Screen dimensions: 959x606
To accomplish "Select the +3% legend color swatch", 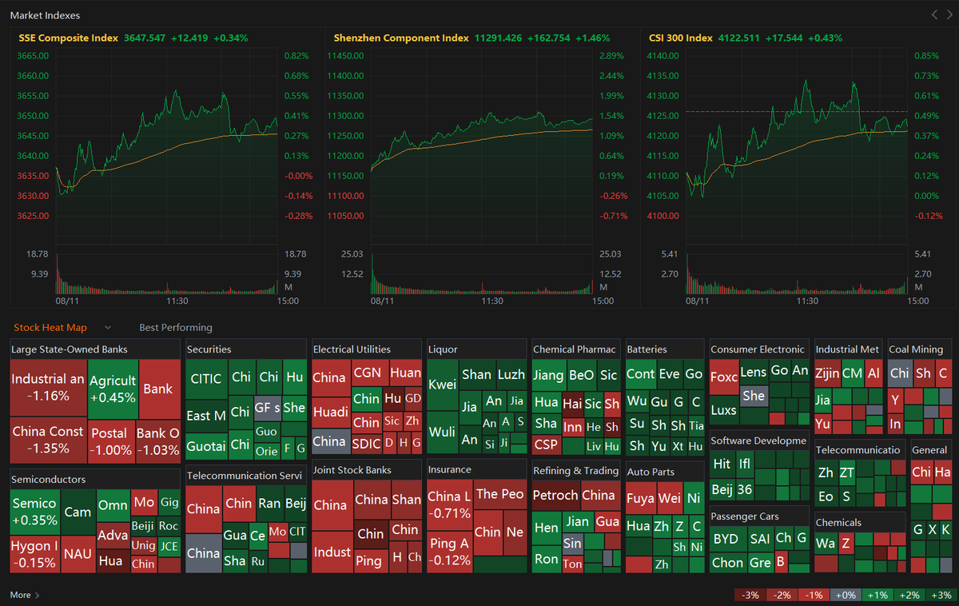I will click(x=940, y=596).
